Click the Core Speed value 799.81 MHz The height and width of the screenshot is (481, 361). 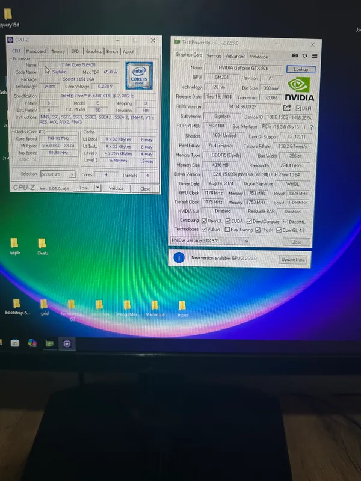[x=58, y=138]
